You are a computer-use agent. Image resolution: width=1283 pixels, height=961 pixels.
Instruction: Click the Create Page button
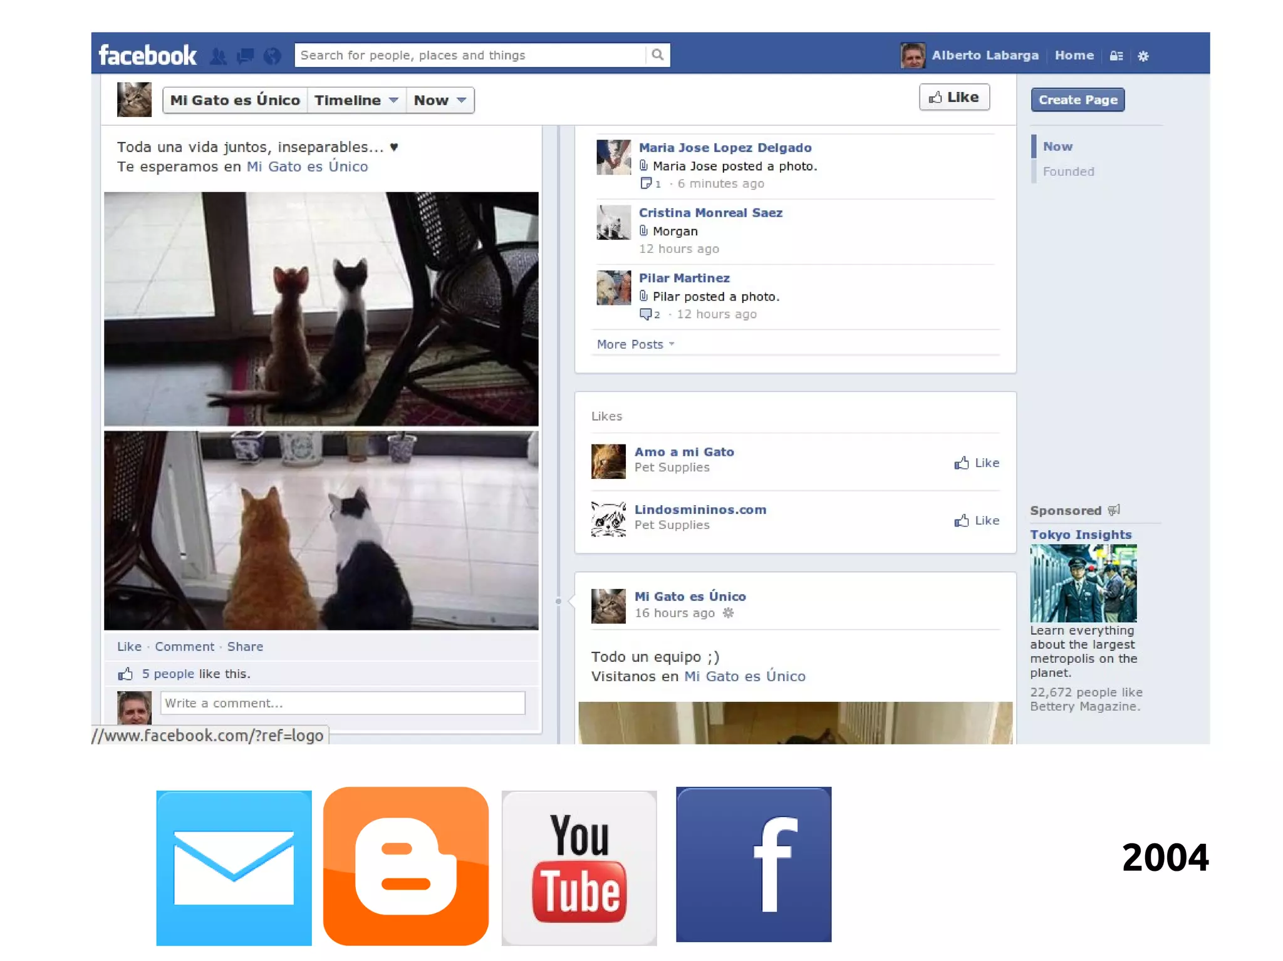[x=1078, y=100]
